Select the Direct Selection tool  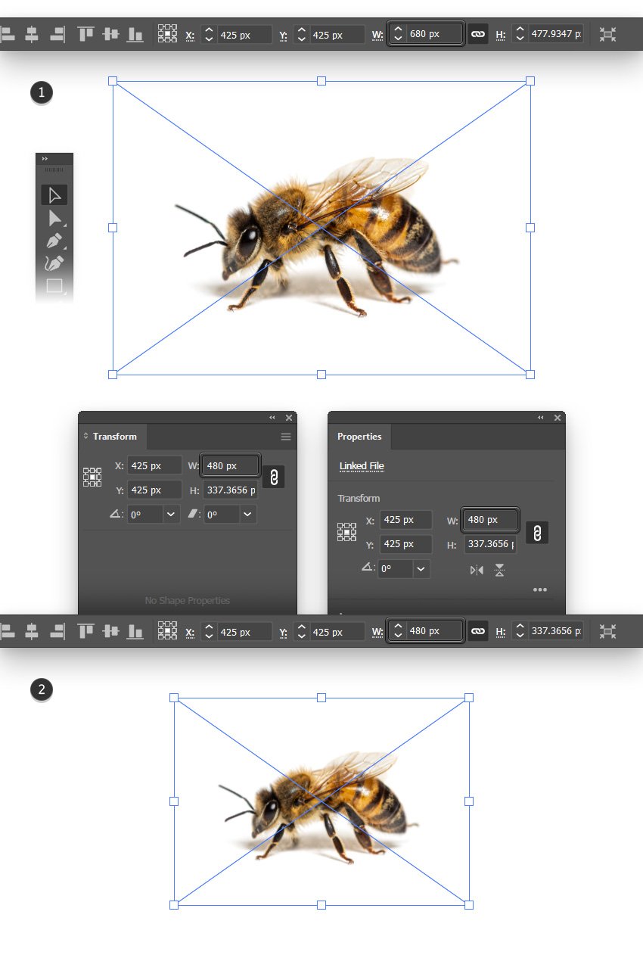[x=54, y=219]
